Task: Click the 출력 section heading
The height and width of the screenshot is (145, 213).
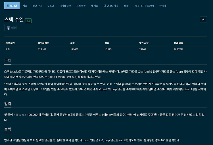Action: 8,129
